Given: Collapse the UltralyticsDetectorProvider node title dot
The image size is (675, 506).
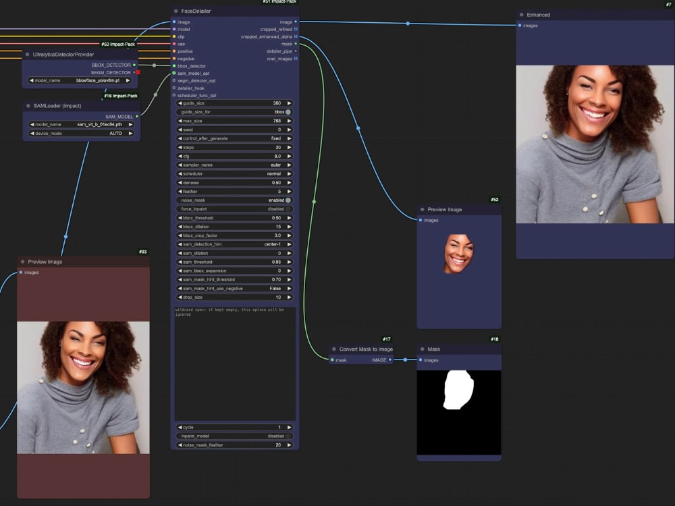Looking at the screenshot, I should point(28,55).
